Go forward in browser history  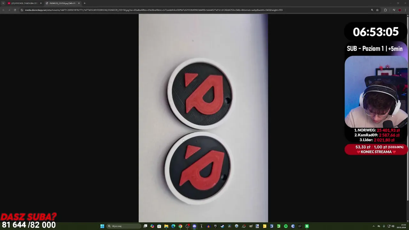coord(9,10)
